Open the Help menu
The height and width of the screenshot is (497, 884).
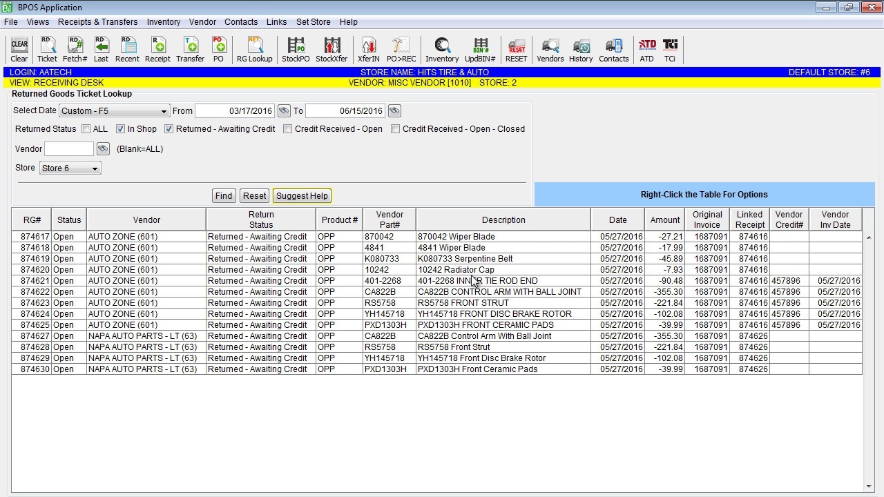(349, 22)
